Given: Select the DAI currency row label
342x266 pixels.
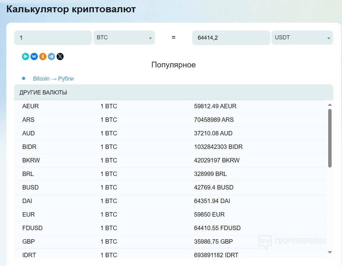Looking at the screenshot, I should click(x=27, y=201).
